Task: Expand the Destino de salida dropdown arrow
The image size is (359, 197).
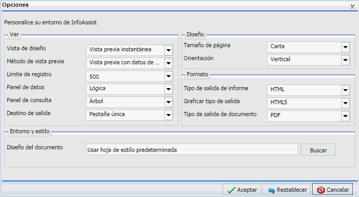Action: (x=169, y=115)
